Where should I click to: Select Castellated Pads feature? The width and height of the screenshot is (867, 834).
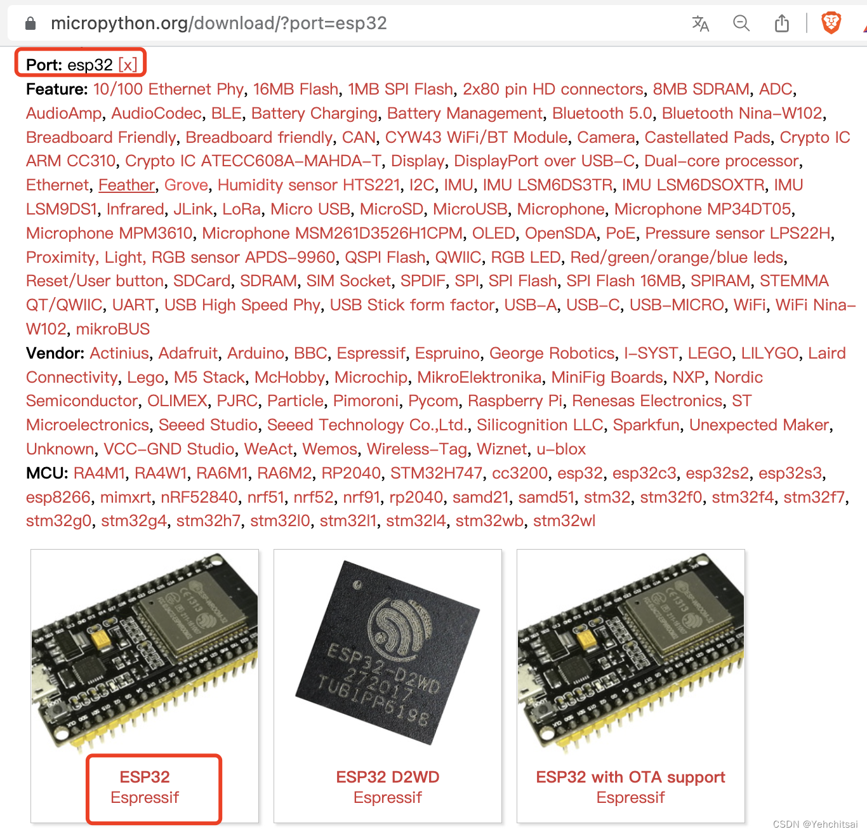(708, 138)
